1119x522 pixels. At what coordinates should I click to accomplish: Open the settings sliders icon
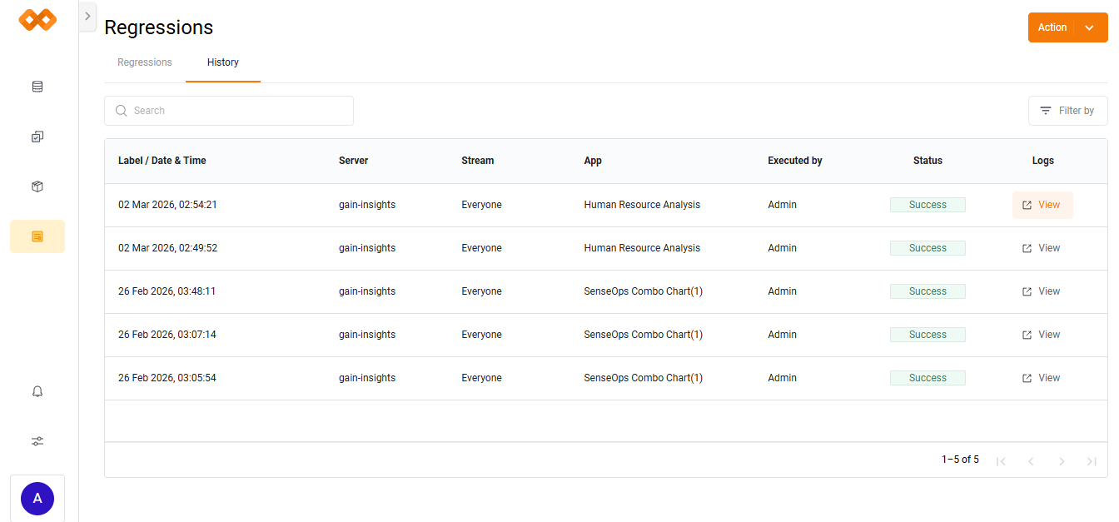(x=37, y=441)
